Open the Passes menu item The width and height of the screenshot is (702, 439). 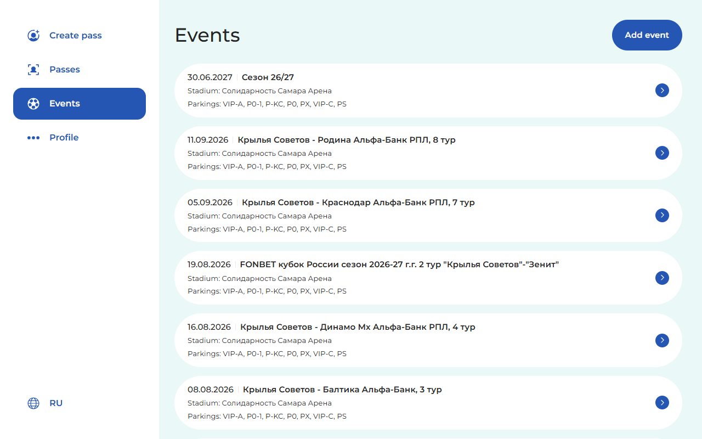(x=80, y=70)
